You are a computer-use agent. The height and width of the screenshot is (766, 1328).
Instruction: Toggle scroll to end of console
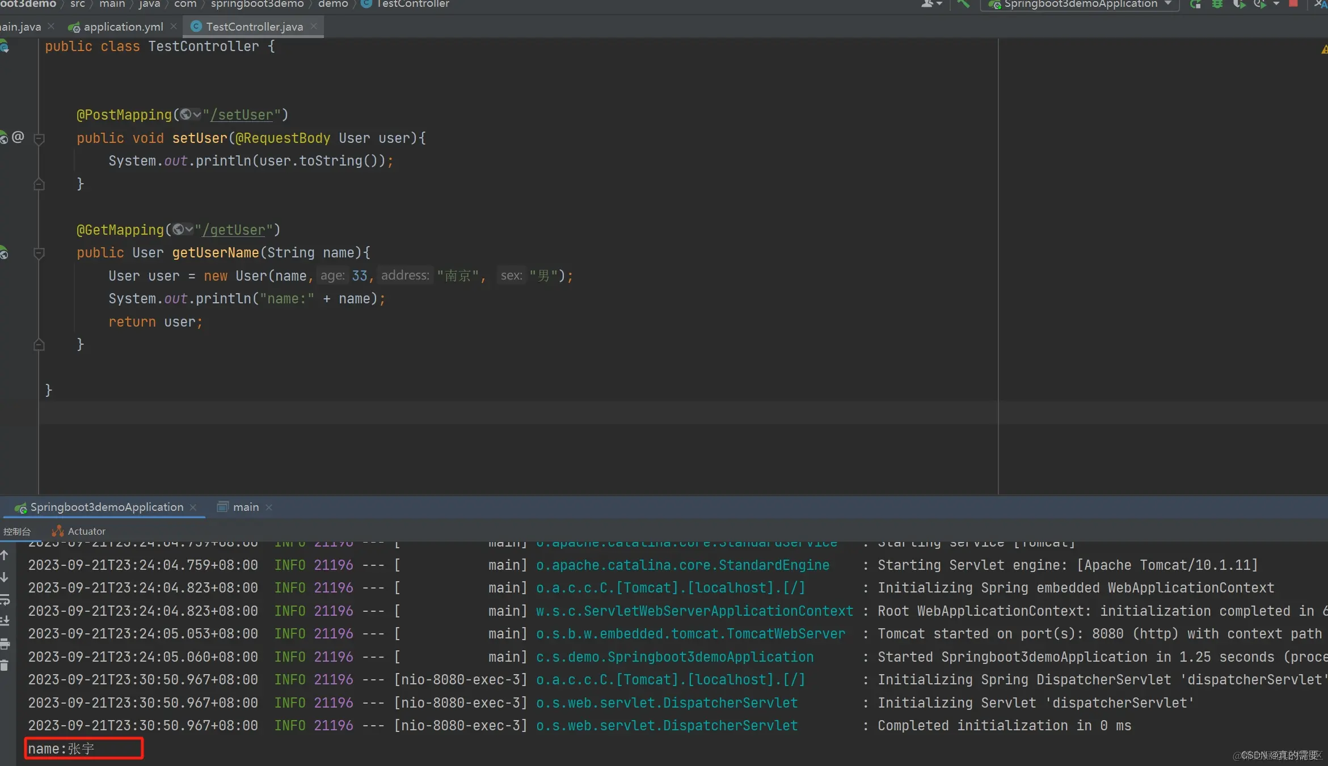[5, 621]
